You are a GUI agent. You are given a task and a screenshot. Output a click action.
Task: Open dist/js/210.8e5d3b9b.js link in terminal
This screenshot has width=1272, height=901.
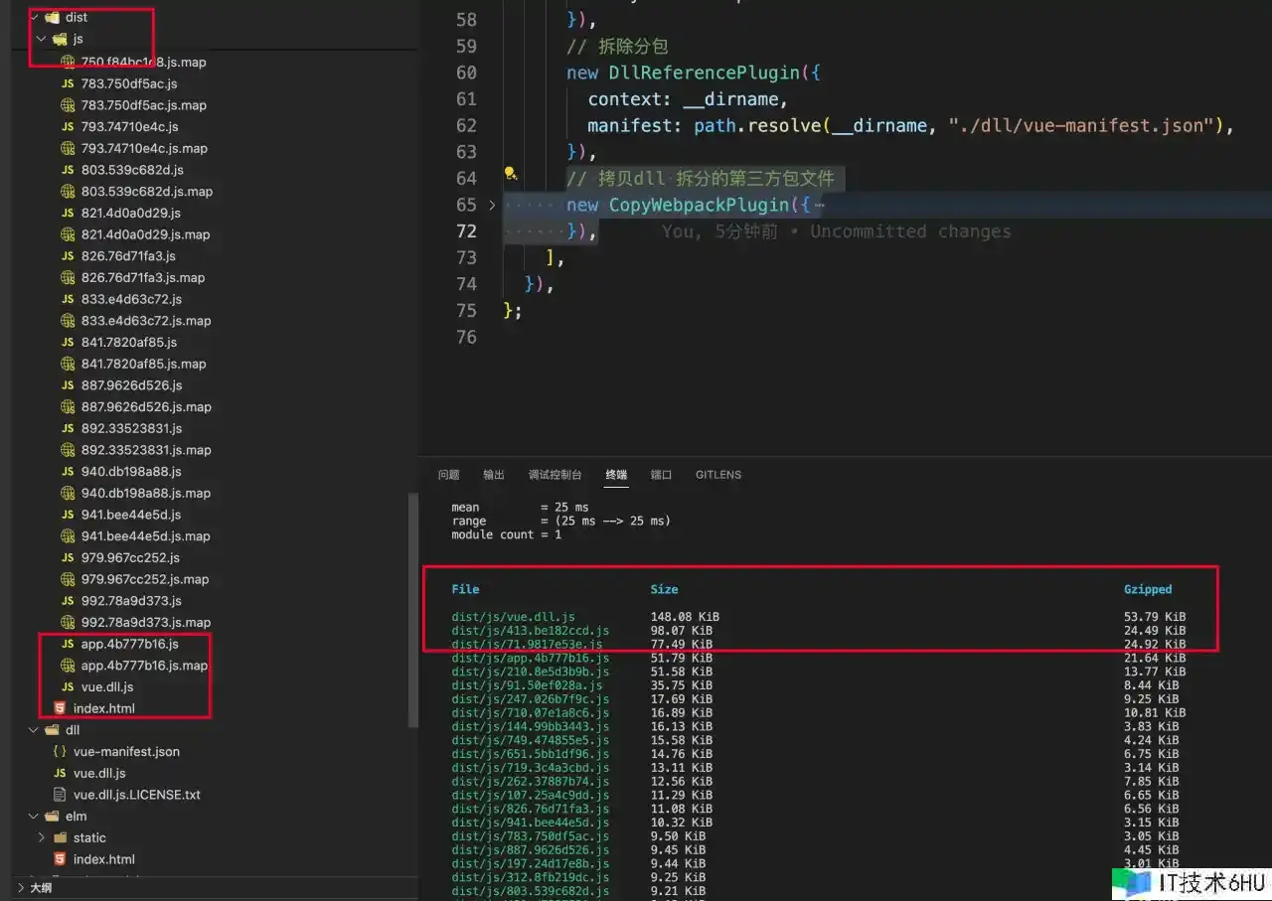pyautogui.click(x=530, y=672)
